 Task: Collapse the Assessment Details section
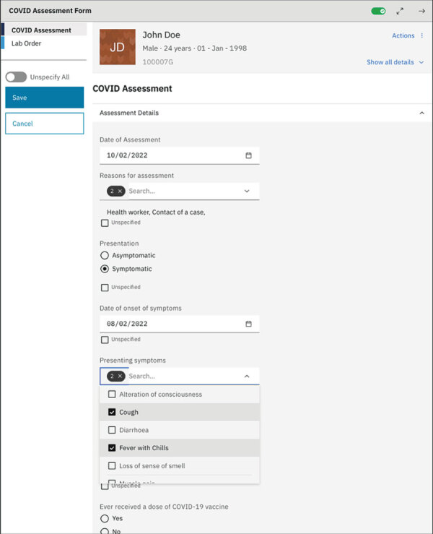[421, 113]
